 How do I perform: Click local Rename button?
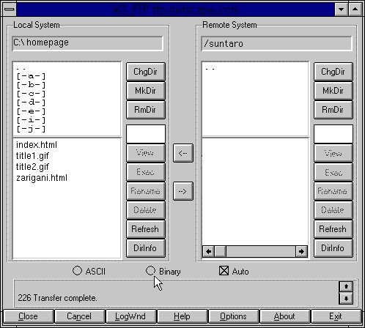(x=146, y=191)
